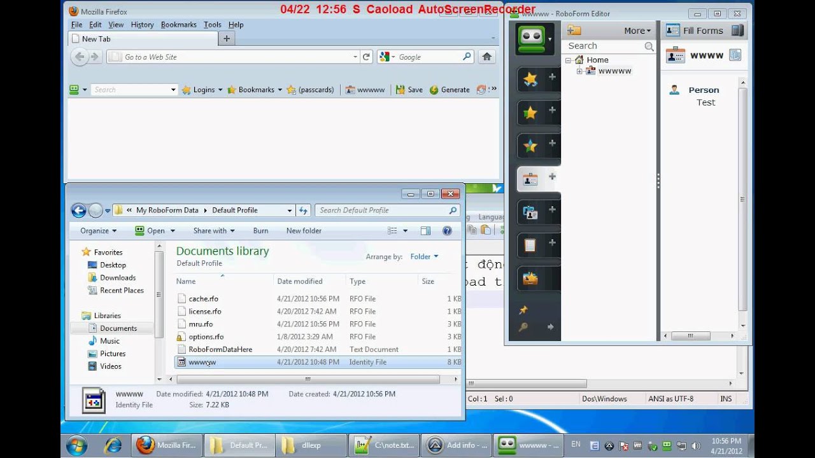Viewport: 815px width, 458px height.
Task: Click the calculator icon next to Fill Forms
Action: click(x=737, y=31)
